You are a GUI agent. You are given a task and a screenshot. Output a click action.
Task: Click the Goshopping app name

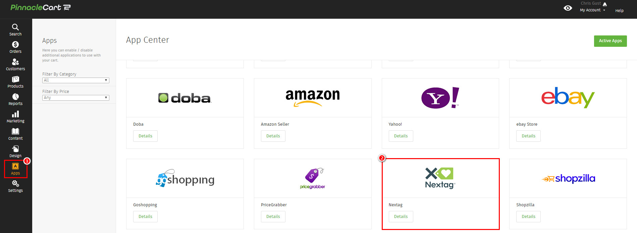coord(145,205)
